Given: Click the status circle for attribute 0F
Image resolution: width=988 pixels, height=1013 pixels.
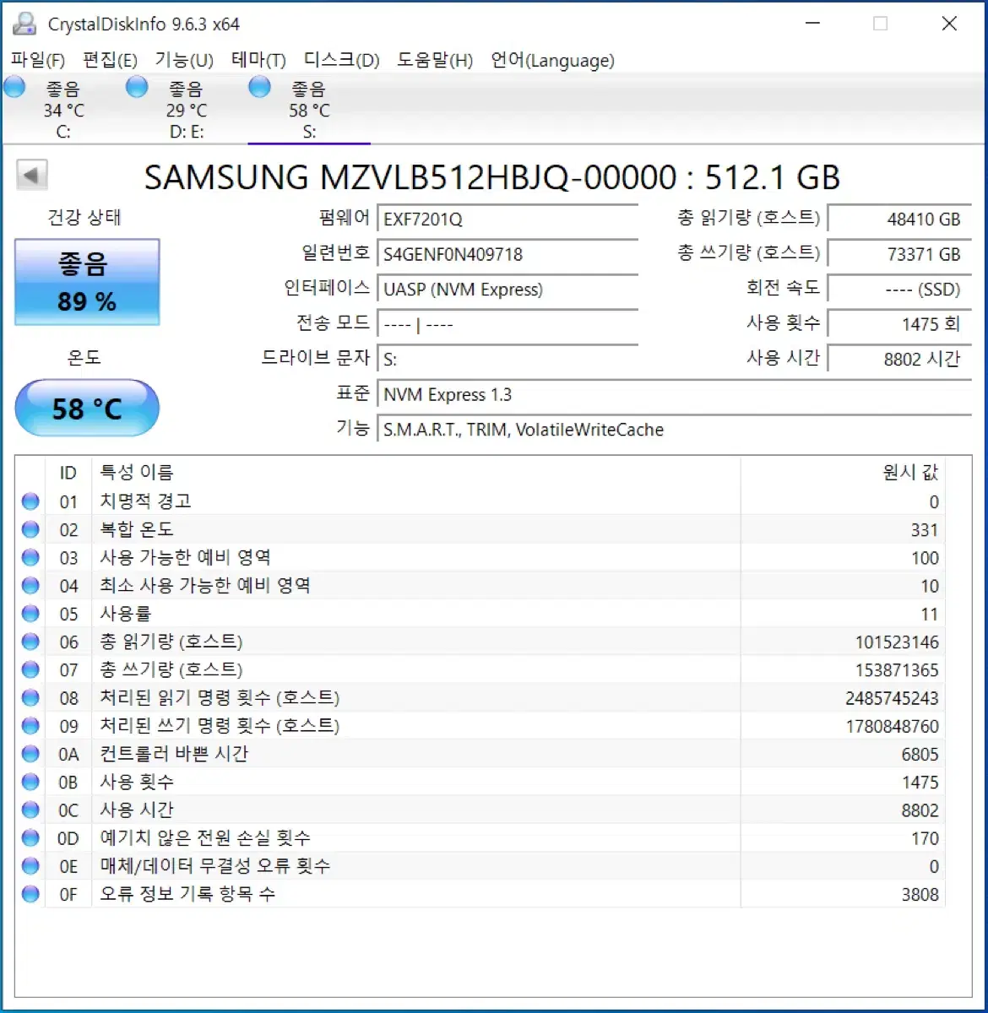Looking at the screenshot, I should pyautogui.click(x=30, y=894).
